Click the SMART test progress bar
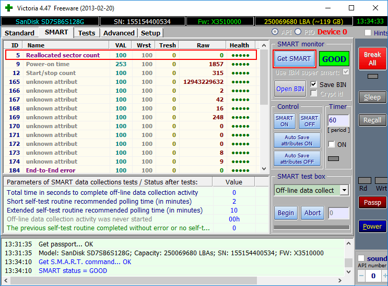The width and height of the screenshot is (388, 286). [312, 227]
